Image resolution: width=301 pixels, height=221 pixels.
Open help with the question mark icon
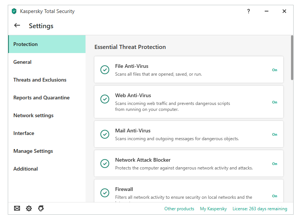[x=248, y=11]
